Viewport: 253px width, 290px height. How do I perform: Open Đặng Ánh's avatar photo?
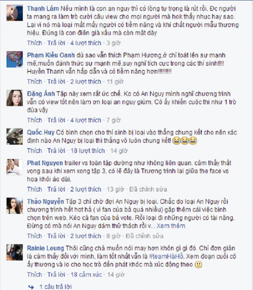tap(15, 98)
